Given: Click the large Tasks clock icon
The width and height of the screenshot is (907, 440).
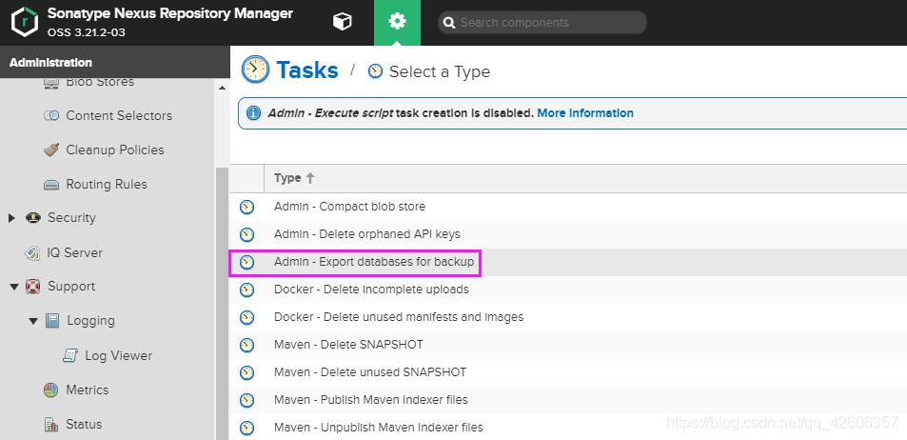Looking at the screenshot, I should pos(255,70).
